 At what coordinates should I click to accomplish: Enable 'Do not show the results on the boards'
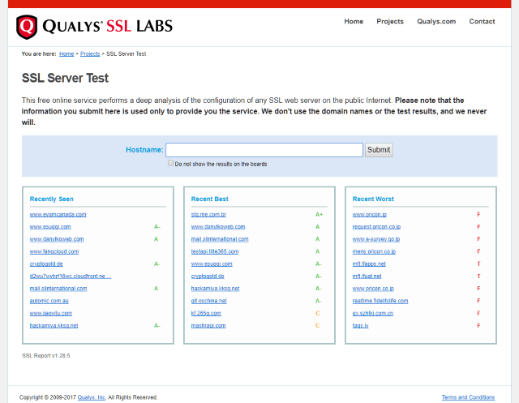pyautogui.click(x=170, y=163)
